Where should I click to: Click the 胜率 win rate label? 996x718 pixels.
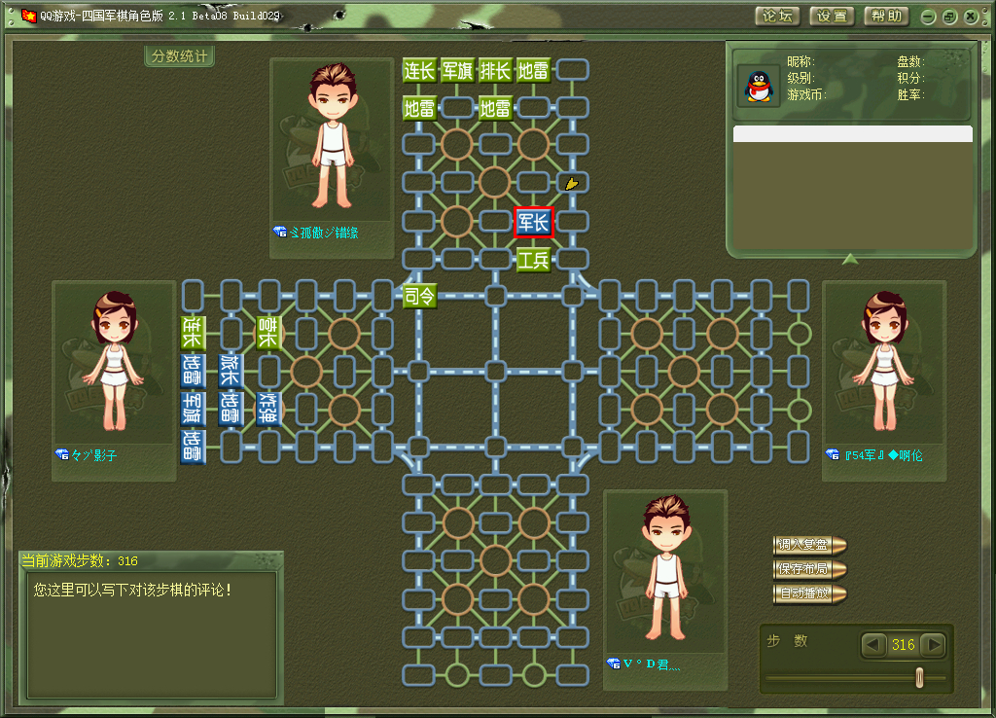(910, 94)
